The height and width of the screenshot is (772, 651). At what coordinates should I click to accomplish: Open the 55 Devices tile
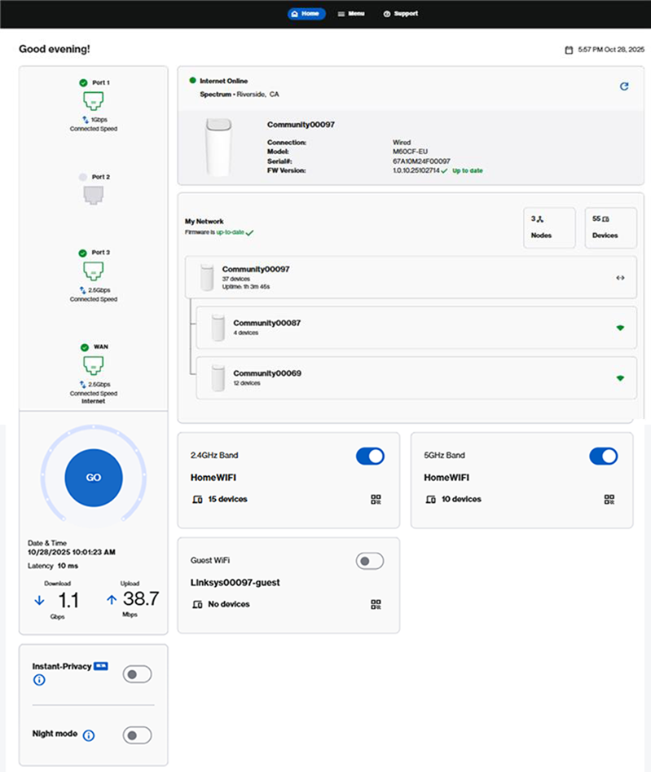pyautogui.click(x=610, y=227)
